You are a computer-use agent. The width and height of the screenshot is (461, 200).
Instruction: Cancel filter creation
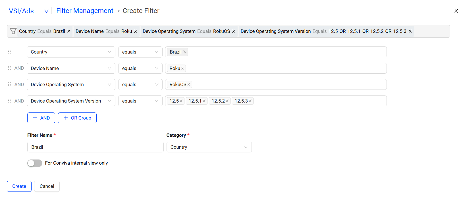tap(47, 186)
